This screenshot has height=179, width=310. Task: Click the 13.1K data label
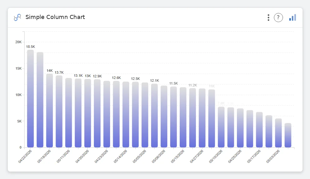coord(78,76)
